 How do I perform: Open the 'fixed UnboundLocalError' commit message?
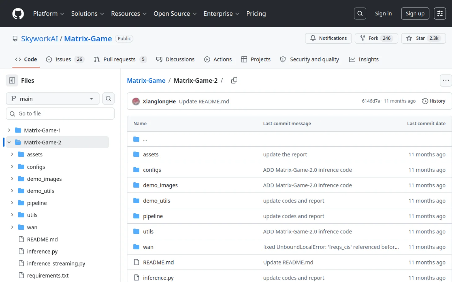331,247
